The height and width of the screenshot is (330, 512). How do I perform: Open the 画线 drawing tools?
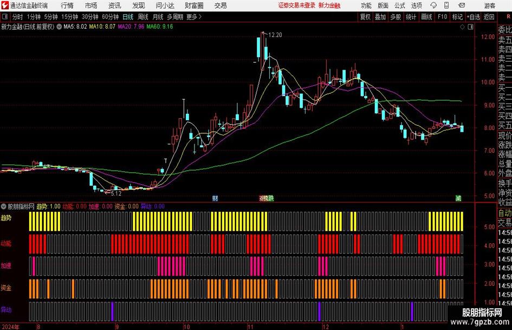[427, 17]
